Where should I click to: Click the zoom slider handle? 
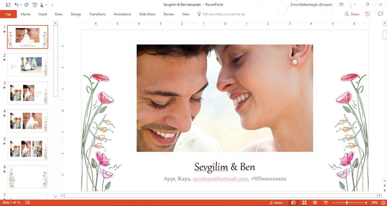347,203
